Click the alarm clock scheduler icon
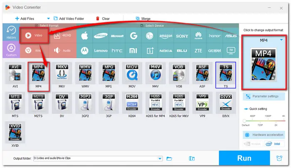291x168 pixels. click(279, 158)
